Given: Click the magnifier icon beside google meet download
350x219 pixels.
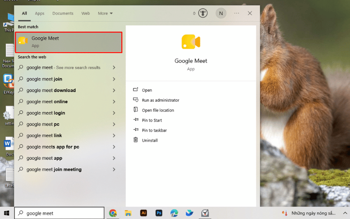Looking at the screenshot, I should coord(21,90).
